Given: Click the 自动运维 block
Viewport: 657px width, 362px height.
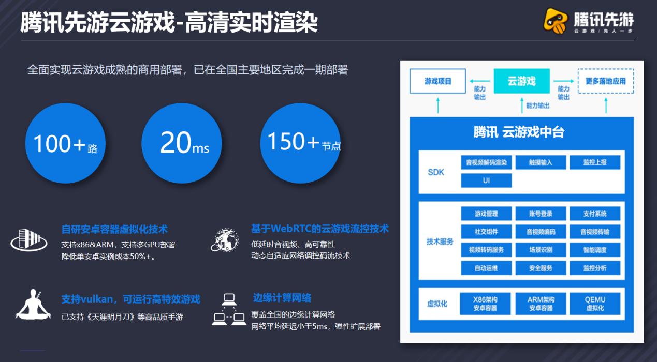Looking at the screenshot, I should 486,268.
